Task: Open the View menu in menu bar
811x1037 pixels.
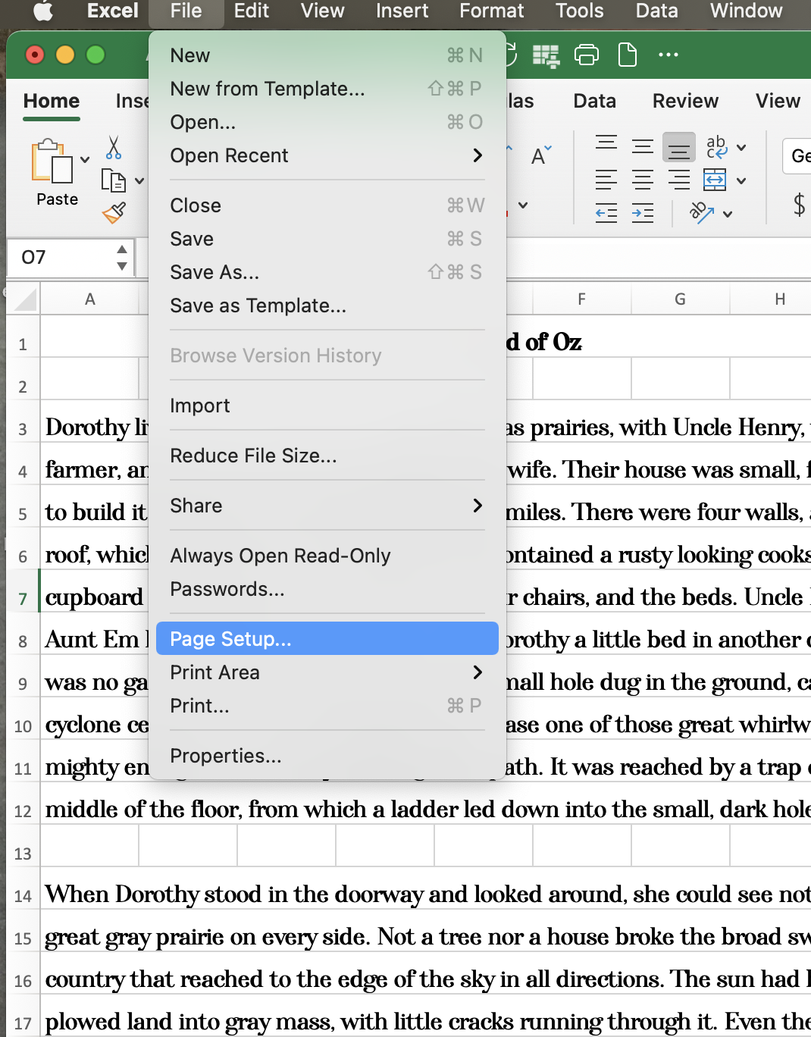Action: [323, 11]
